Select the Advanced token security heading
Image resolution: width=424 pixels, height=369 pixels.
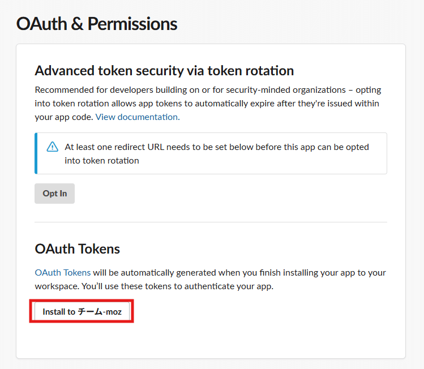pos(164,71)
